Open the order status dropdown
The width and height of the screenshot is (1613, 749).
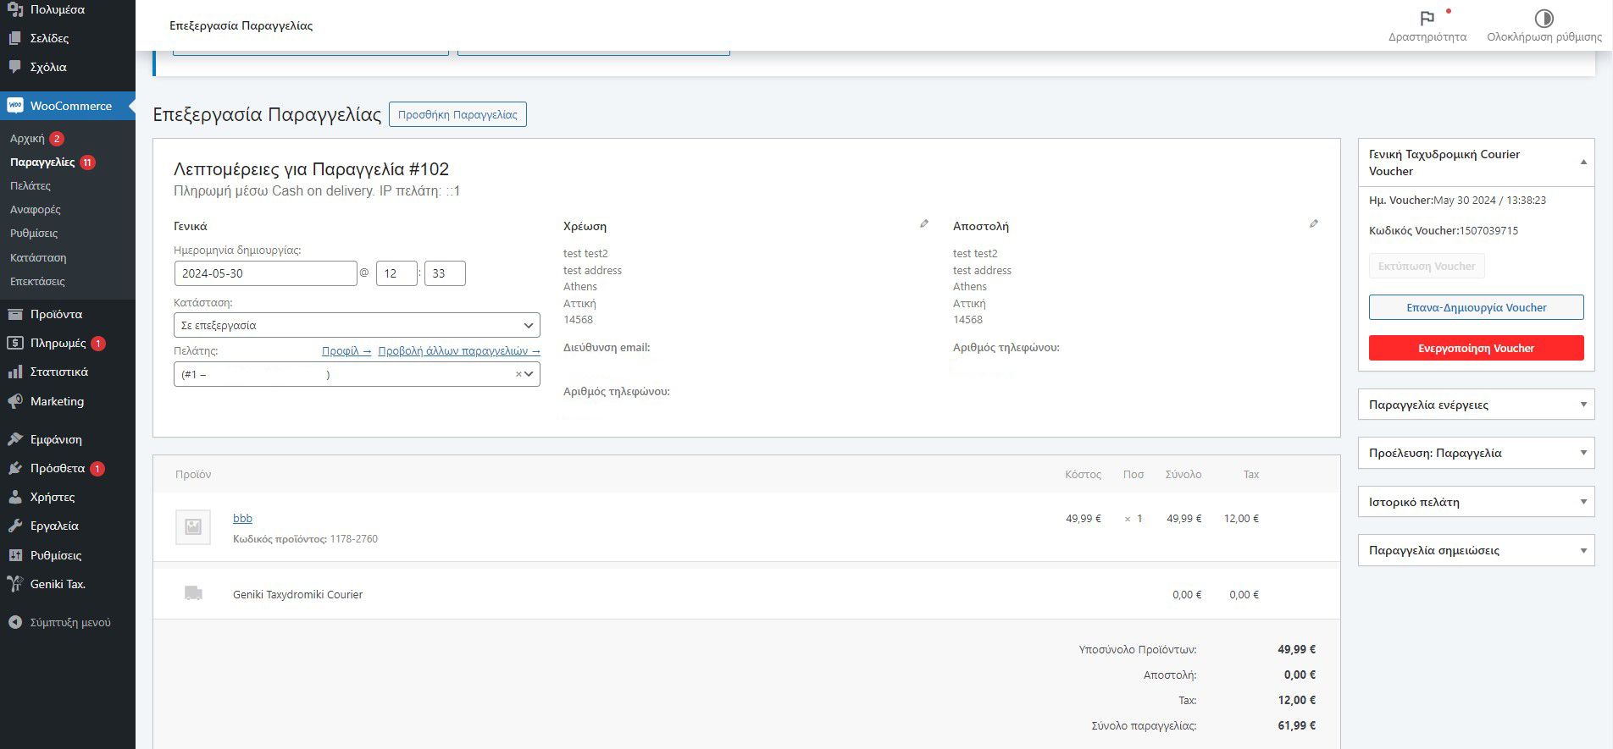tap(357, 325)
